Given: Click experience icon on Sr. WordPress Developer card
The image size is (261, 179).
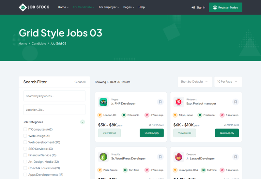Looking at the screenshot, I should [147, 170].
